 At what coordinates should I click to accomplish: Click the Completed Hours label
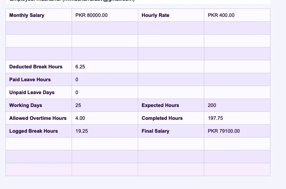[x=162, y=118]
